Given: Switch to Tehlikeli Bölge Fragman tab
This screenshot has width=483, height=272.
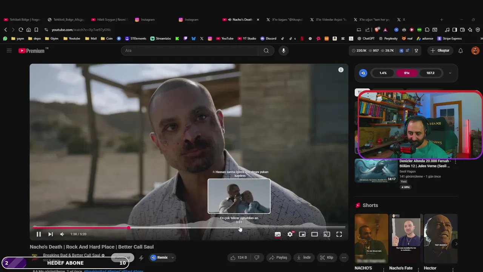Looking at the screenshot, I should point(22,20).
